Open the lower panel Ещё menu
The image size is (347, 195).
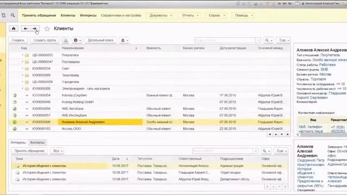pyautogui.click(x=281, y=151)
